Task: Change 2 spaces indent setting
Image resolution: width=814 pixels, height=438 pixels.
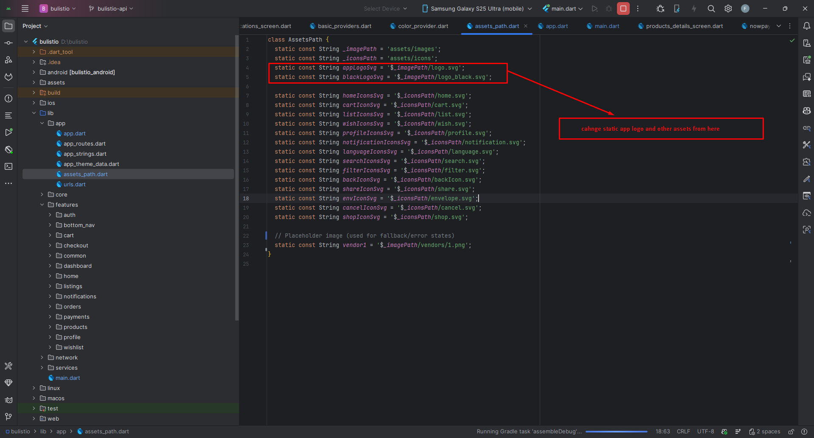Action: [x=765, y=432]
